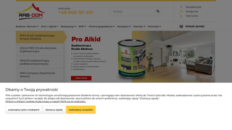Open the shopping basket icon
232x130 pixels.
coord(181,26)
